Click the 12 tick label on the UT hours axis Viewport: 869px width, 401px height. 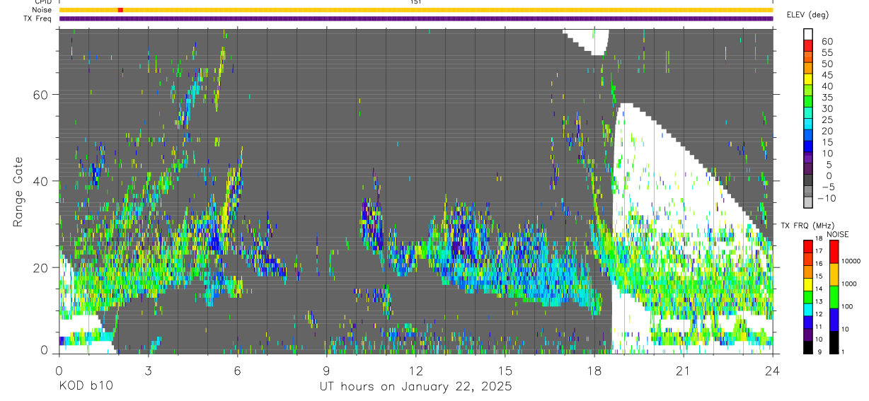415,371
